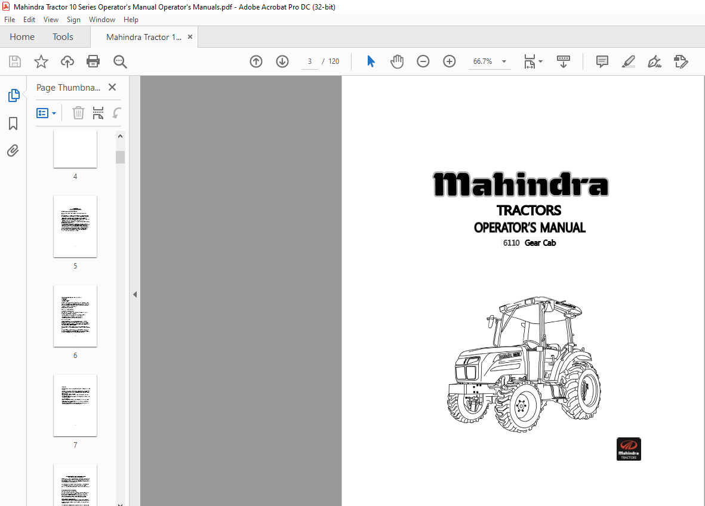This screenshot has height=506, width=705.
Task: Click the share/send file icon
Action: tap(681, 61)
